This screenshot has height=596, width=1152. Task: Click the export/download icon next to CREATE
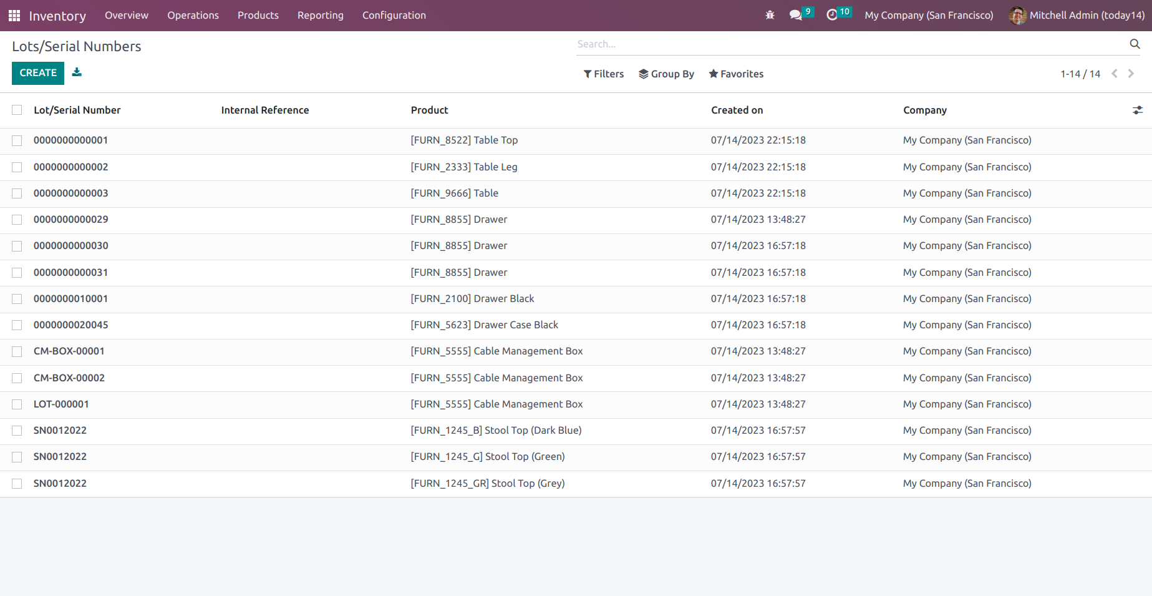point(77,72)
